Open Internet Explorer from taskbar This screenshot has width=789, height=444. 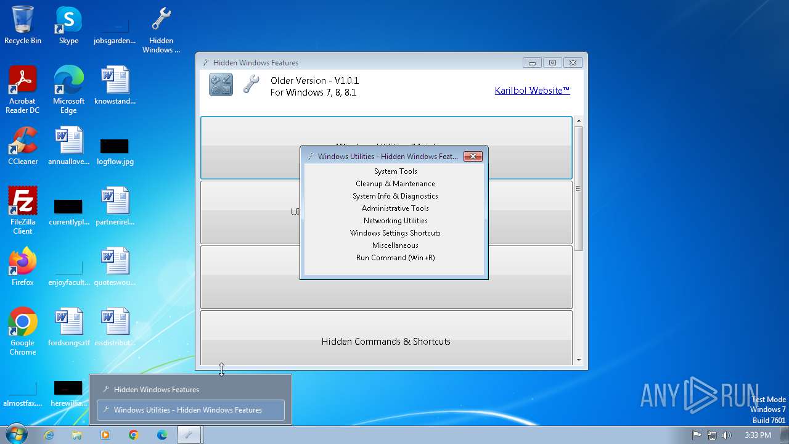pyautogui.click(x=49, y=435)
